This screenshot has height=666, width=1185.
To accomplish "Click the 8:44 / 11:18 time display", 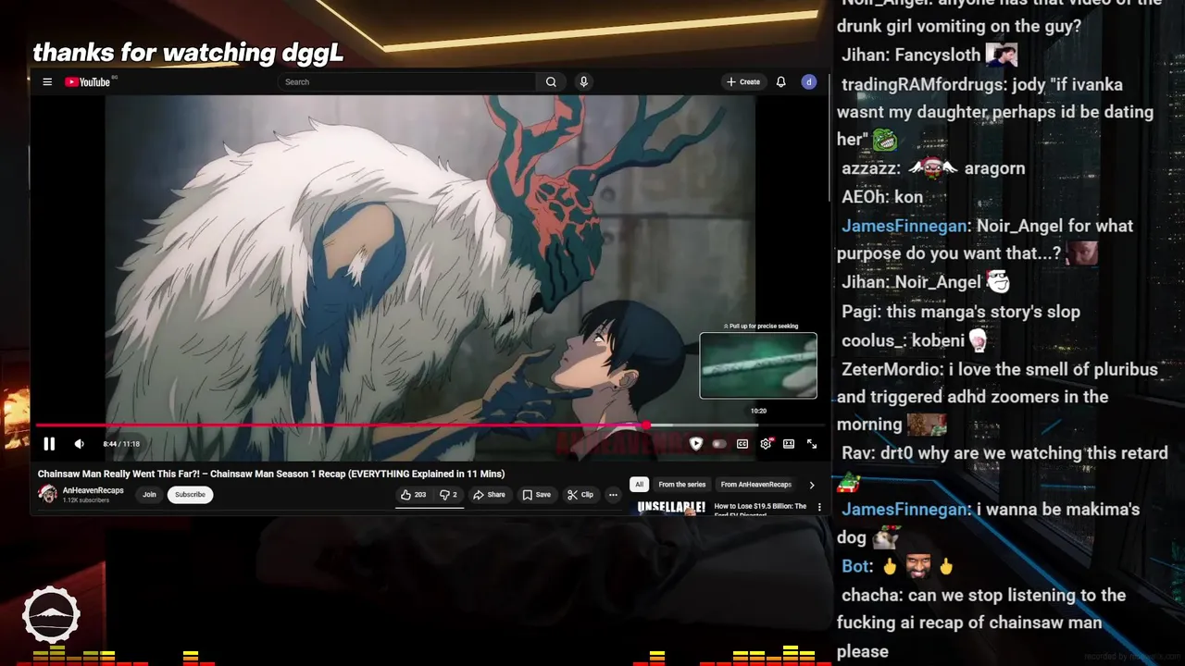I will (x=121, y=444).
